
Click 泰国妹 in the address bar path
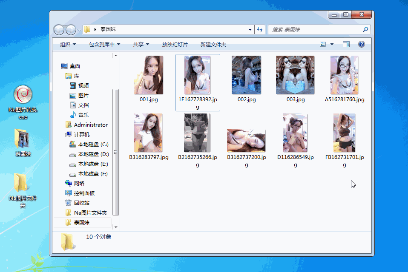click(x=108, y=29)
